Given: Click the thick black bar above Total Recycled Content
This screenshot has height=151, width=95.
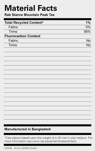Looking at the screenshot, I should click(x=48, y=19).
